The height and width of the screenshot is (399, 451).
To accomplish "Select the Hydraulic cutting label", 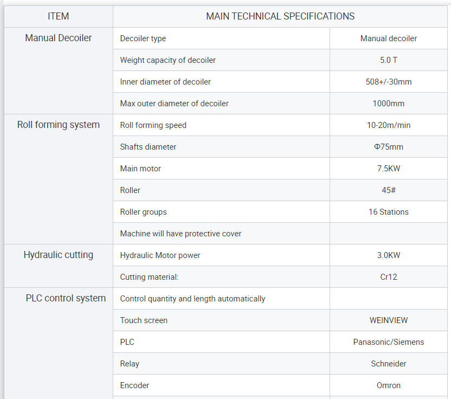I will 59,255.
